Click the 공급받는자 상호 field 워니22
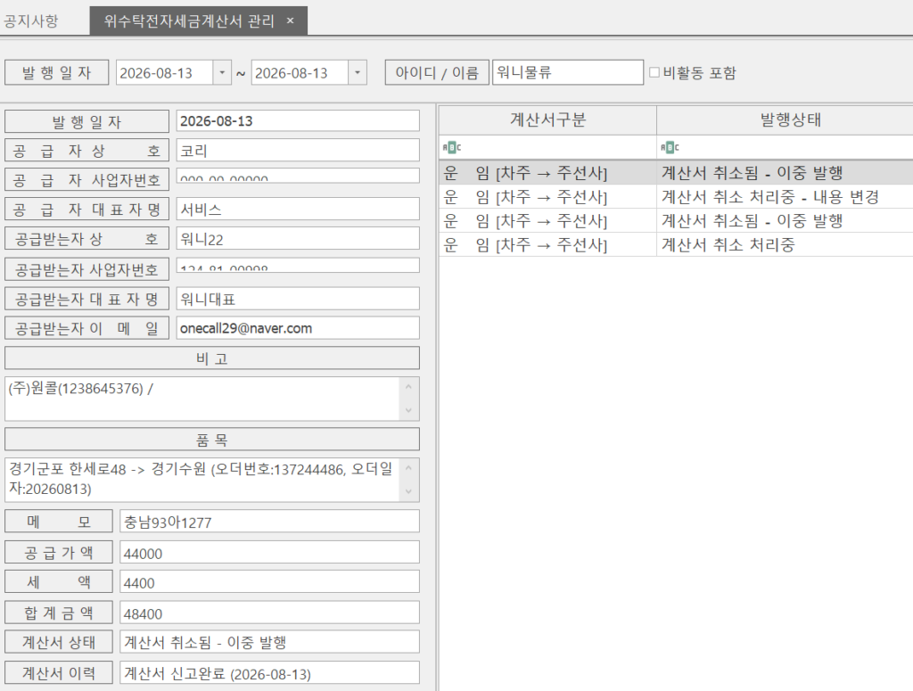Viewport: 913px width, 691px height. pyautogui.click(x=298, y=239)
